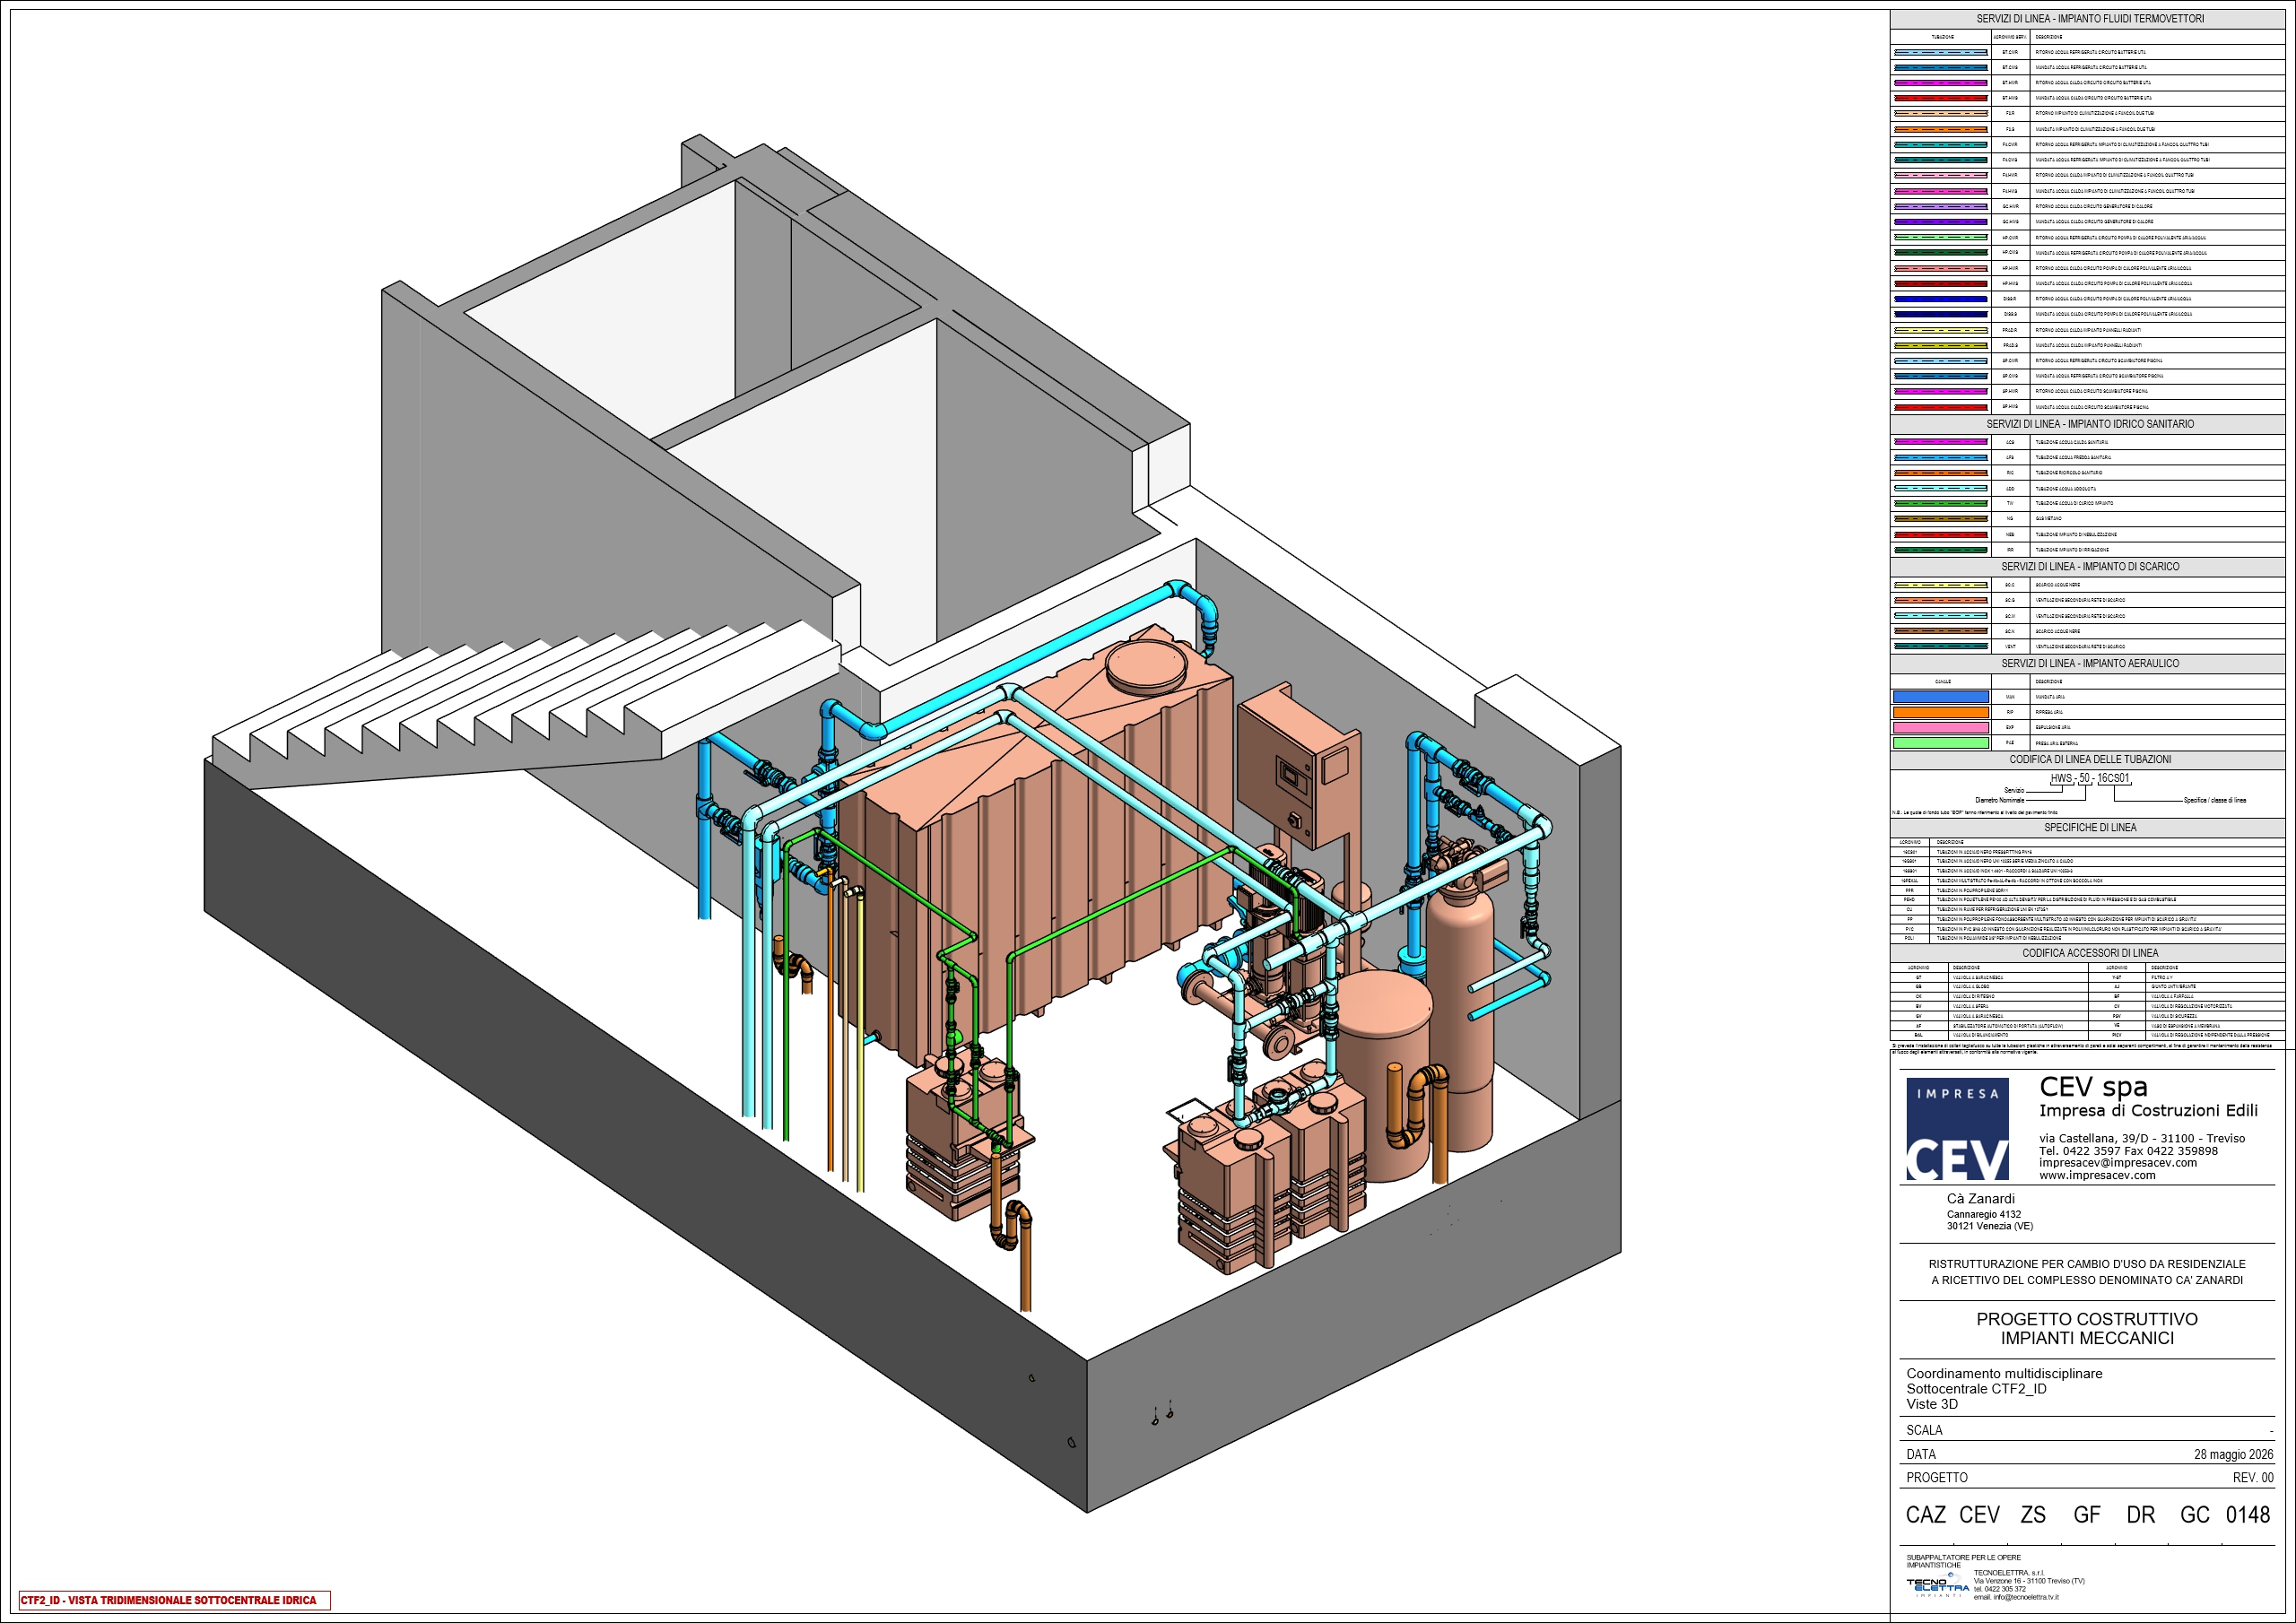Click the impresacev@impresacev.com email address
The height and width of the screenshot is (1623, 2296).
(x=2118, y=1163)
